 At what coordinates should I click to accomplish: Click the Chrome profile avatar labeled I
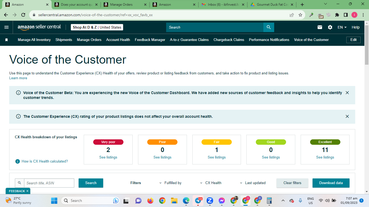pos(354,15)
